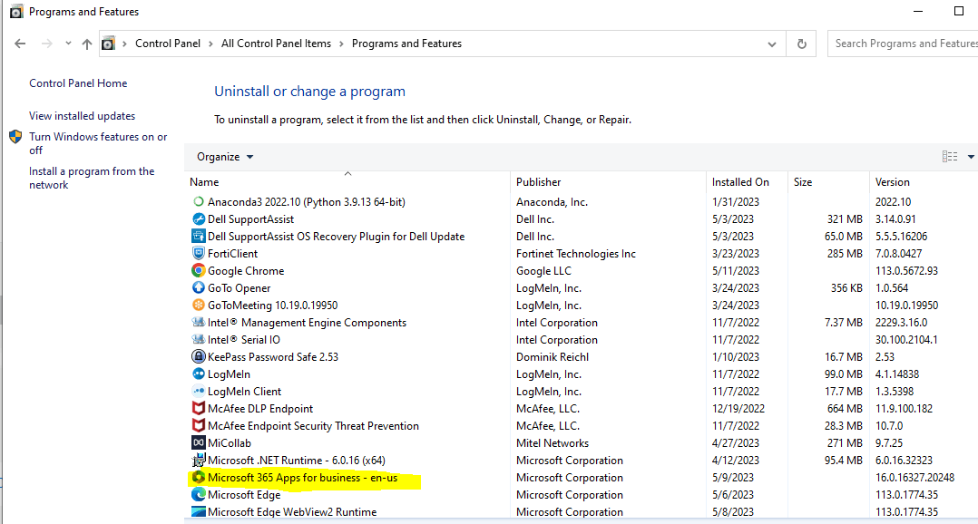Open View installed updates
The image size is (978, 524).
click(x=82, y=116)
